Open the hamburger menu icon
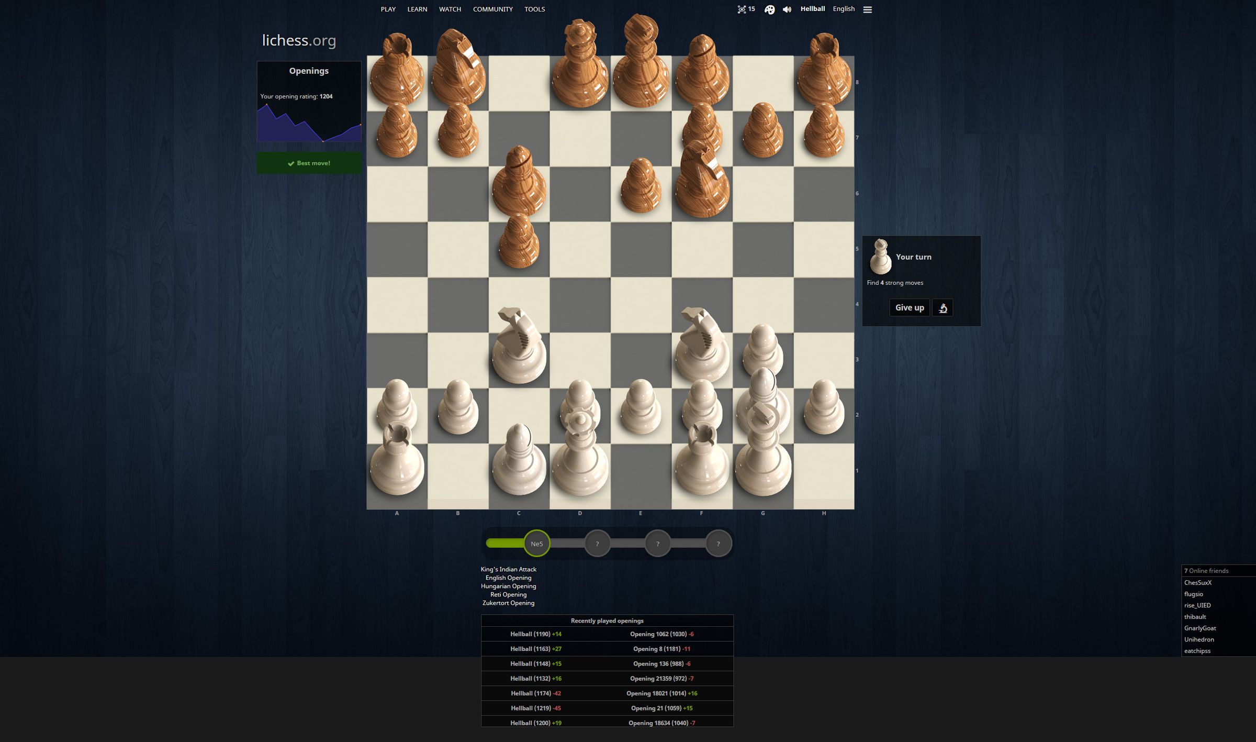Screen dimensions: 1256x742 (x=869, y=10)
